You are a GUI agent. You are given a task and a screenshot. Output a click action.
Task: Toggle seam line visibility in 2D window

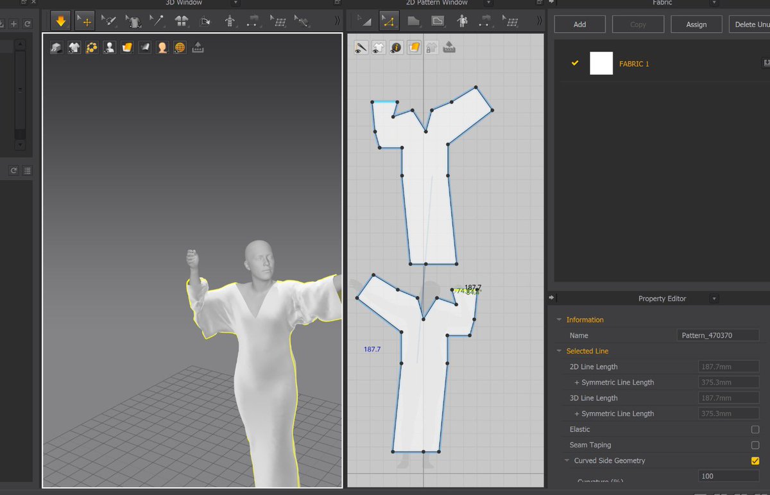click(361, 48)
